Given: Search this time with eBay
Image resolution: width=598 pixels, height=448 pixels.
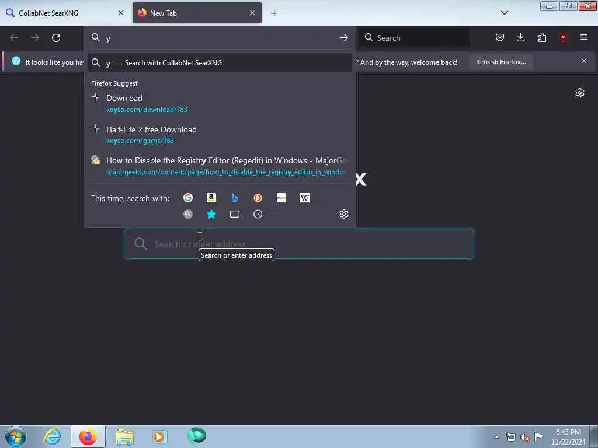Looking at the screenshot, I should click(x=281, y=198).
